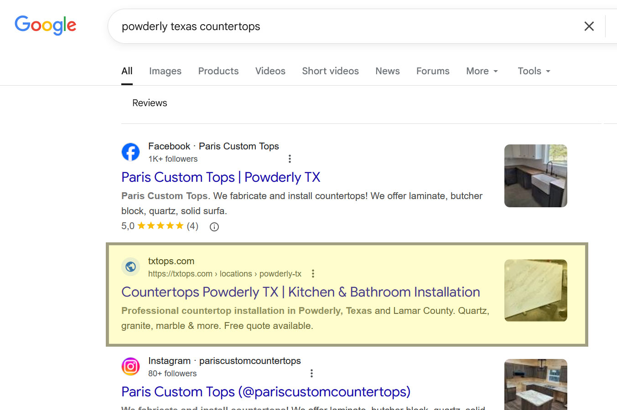Image resolution: width=617 pixels, height=410 pixels.
Task: Apply the Reviews filter
Action: tap(149, 102)
